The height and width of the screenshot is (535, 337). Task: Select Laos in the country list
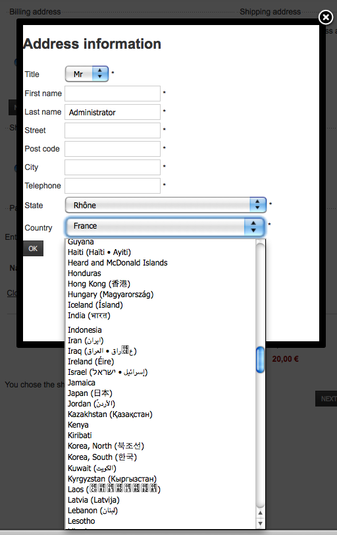[160, 490]
